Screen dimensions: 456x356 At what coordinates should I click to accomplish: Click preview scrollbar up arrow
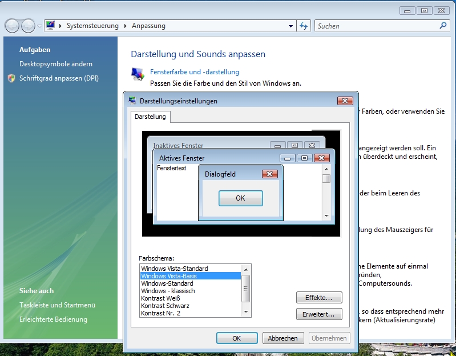326,169
